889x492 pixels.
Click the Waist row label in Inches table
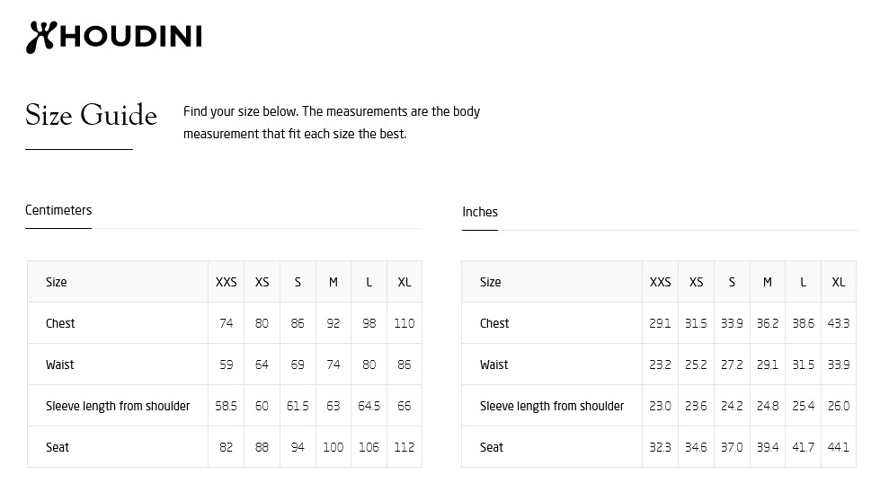[x=493, y=365]
